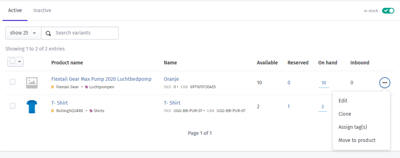Click the blue T-shirt product thumbnail
This screenshot has width=400, height=158.
[x=32, y=107]
